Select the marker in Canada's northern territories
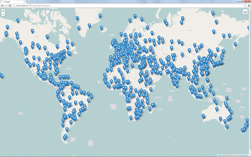251x157 pixels. coord(32,31)
